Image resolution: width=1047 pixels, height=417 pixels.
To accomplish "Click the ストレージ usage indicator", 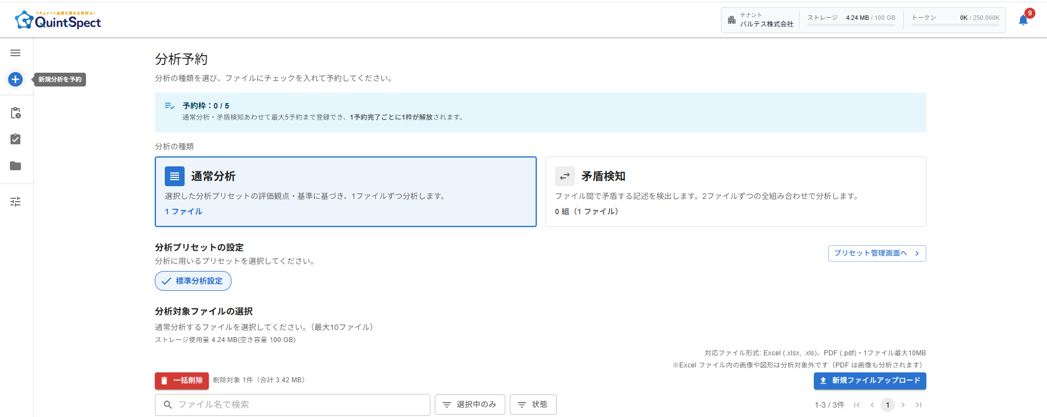I will point(851,20).
